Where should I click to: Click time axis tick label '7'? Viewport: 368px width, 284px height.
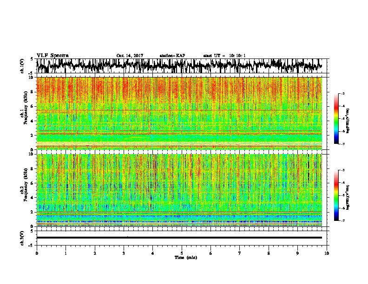(240, 253)
